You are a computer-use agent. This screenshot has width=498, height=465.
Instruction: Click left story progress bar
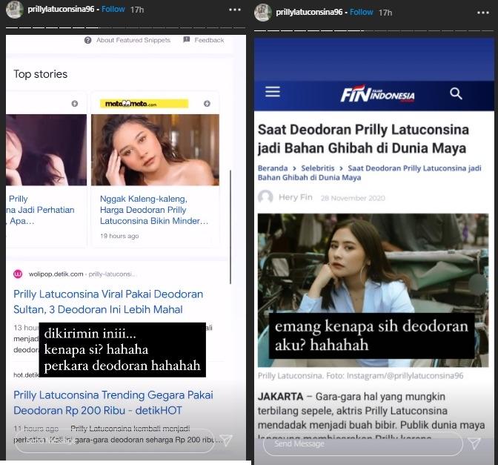coord(126,27)
